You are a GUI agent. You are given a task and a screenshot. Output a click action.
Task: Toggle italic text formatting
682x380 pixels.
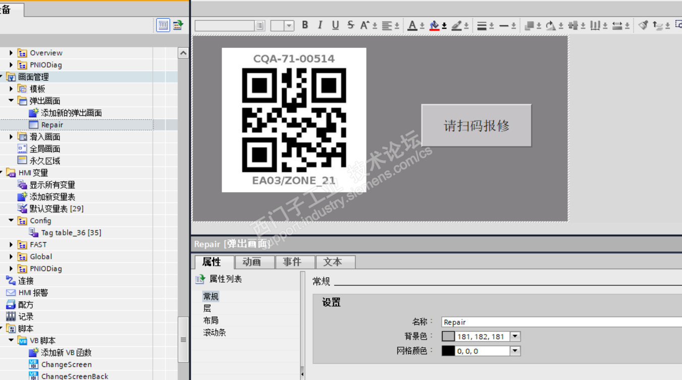tap(320, 25)
